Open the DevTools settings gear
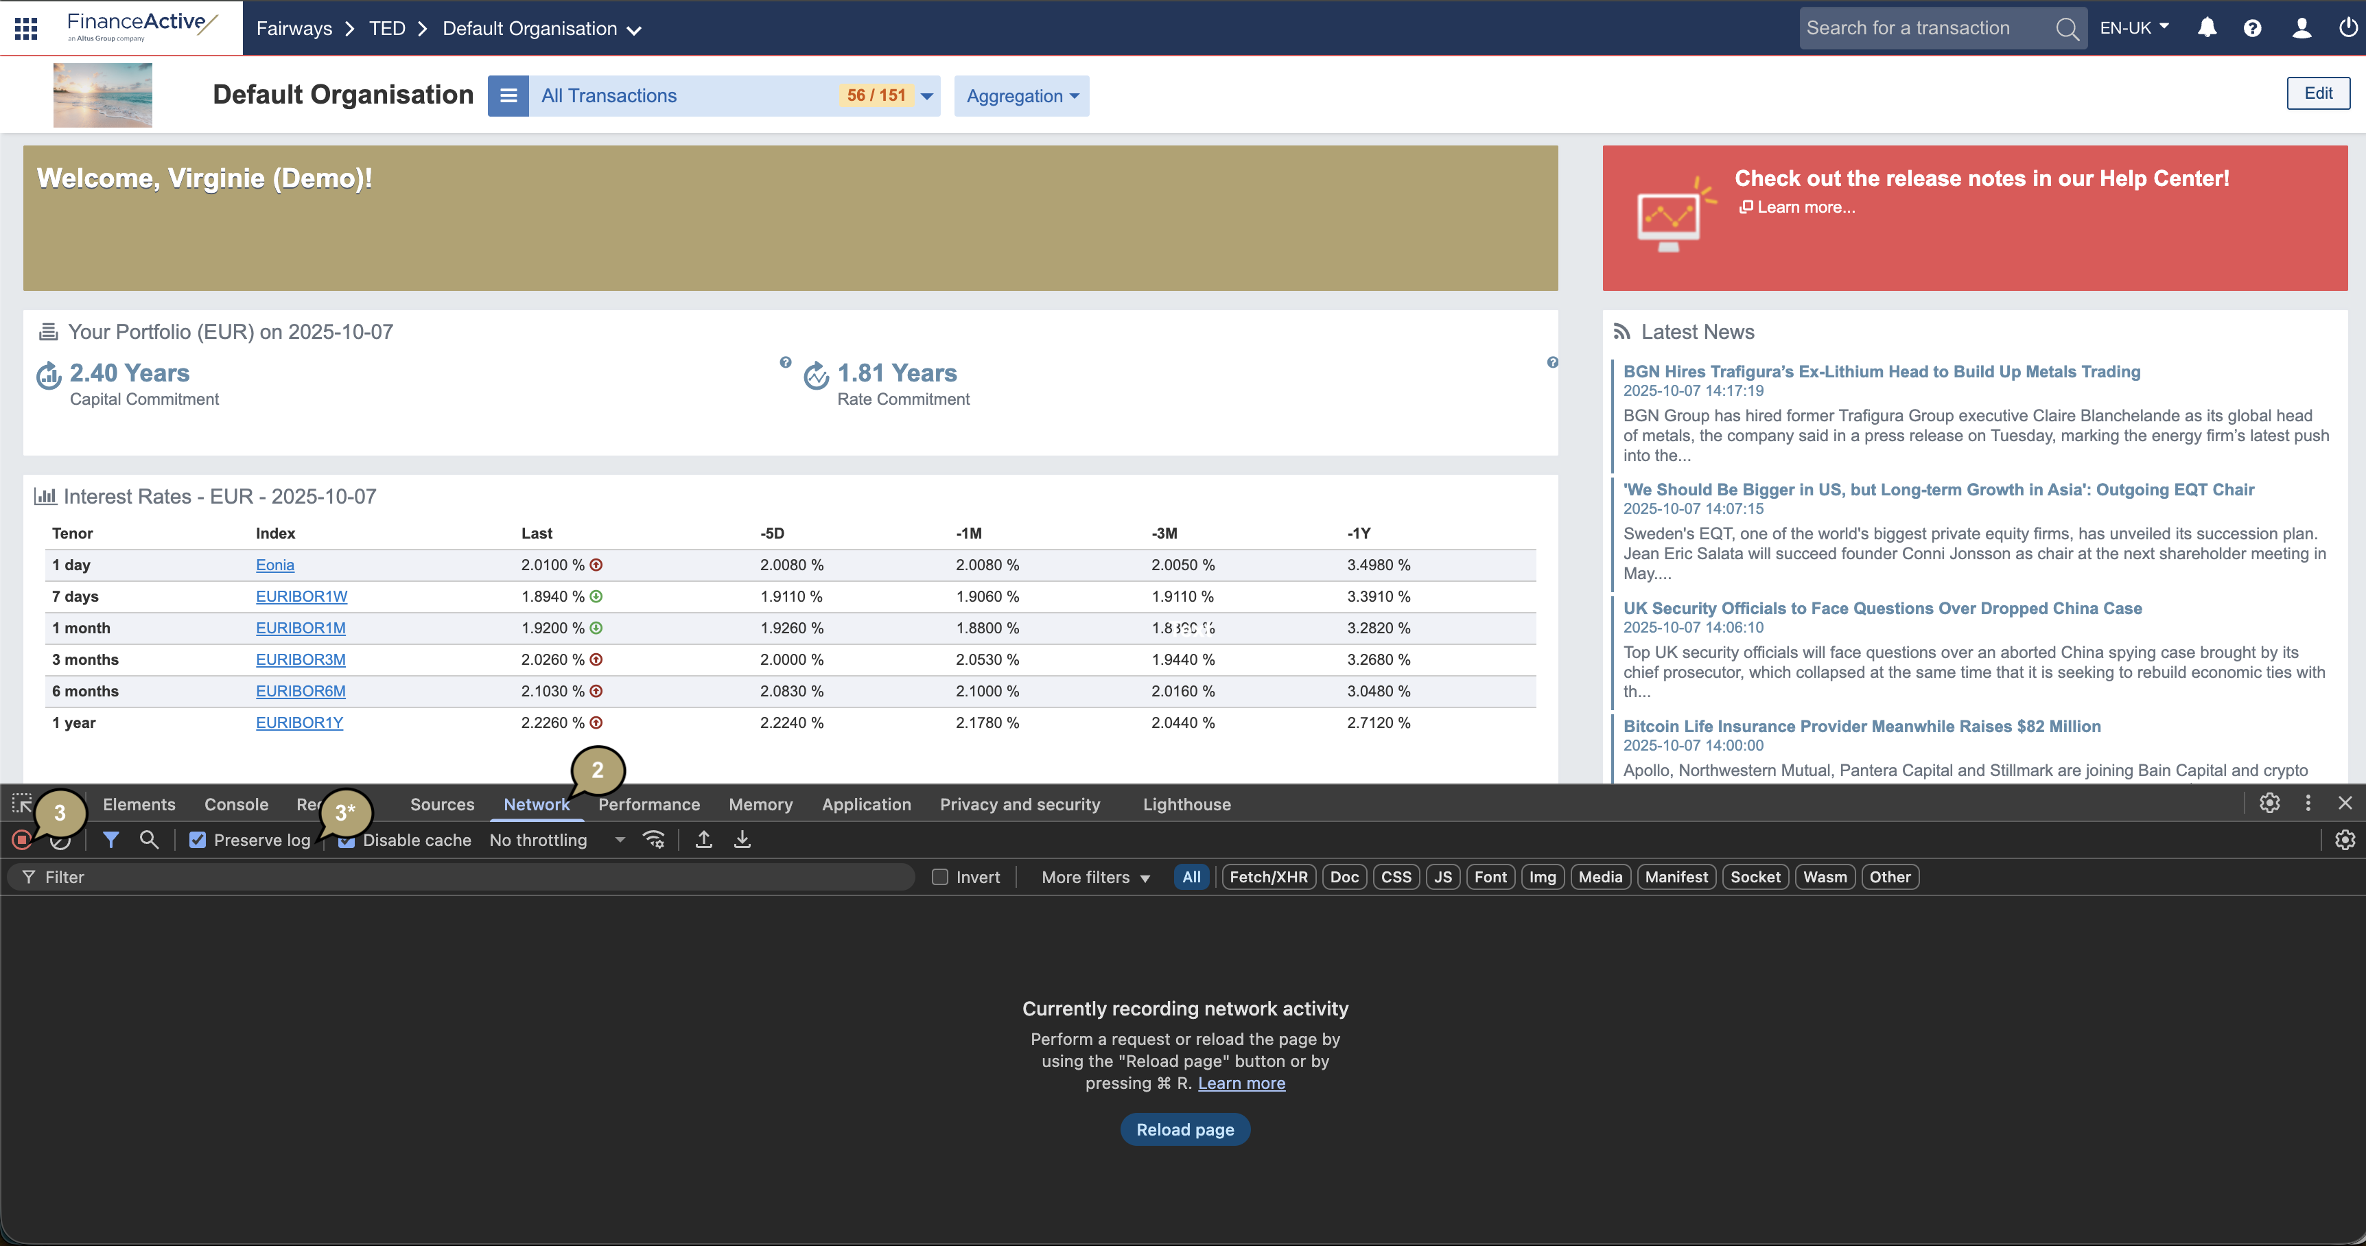This screenshot has height=1246, width=2366. pos(2269,803)
